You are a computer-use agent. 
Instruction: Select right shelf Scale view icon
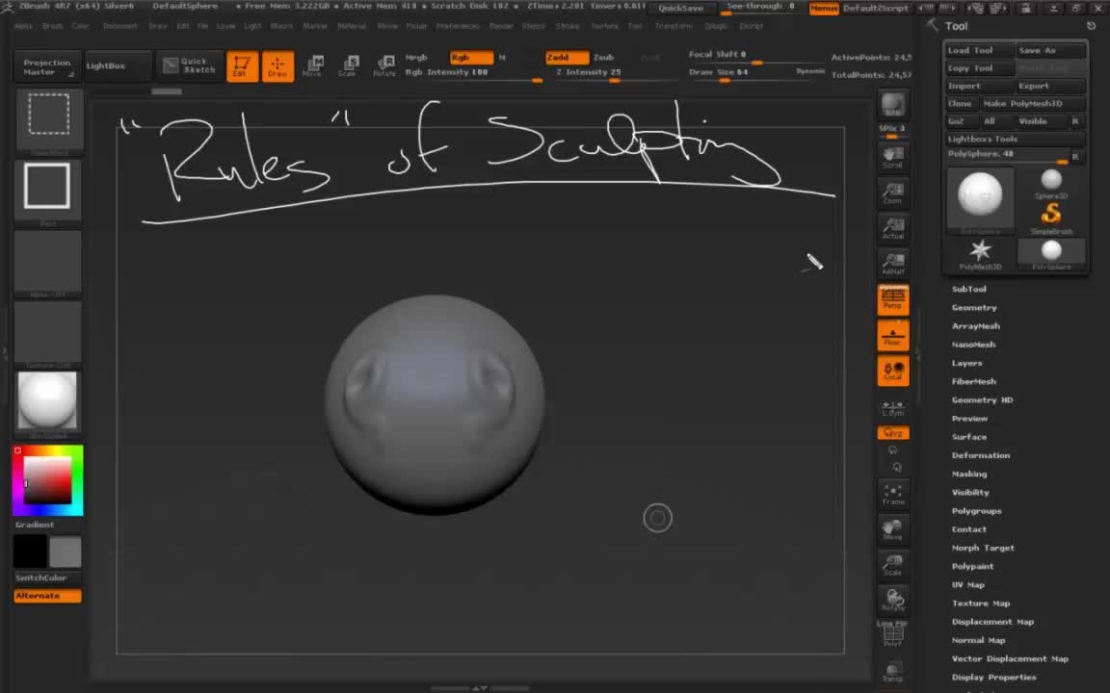tap(892, 564)
